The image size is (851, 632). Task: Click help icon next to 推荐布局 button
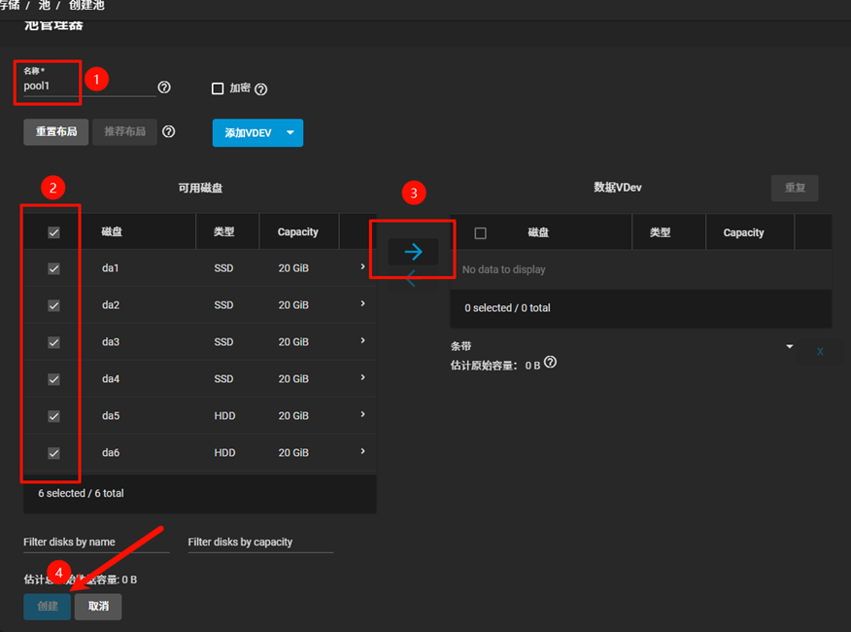click(x=169, y=132)
